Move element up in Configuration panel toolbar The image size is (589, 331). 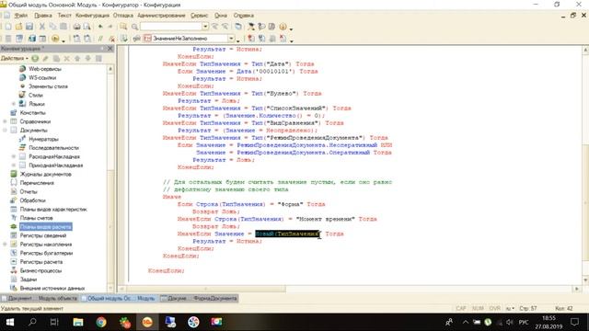pos(77,58)
